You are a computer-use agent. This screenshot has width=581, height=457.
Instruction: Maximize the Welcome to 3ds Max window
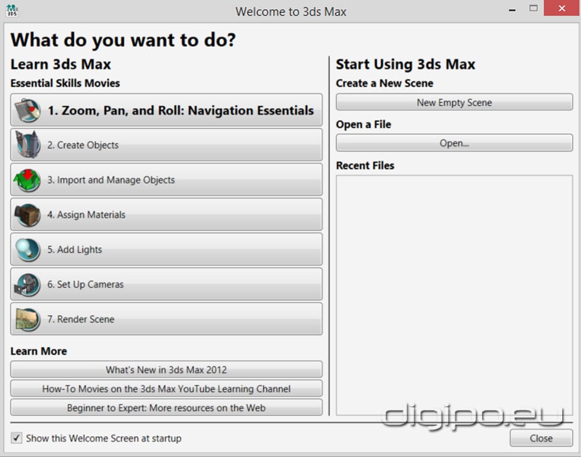coord(533,9)
